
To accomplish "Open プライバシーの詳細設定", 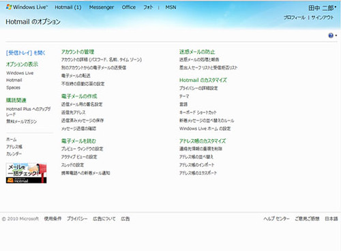I will coord(198,88).
